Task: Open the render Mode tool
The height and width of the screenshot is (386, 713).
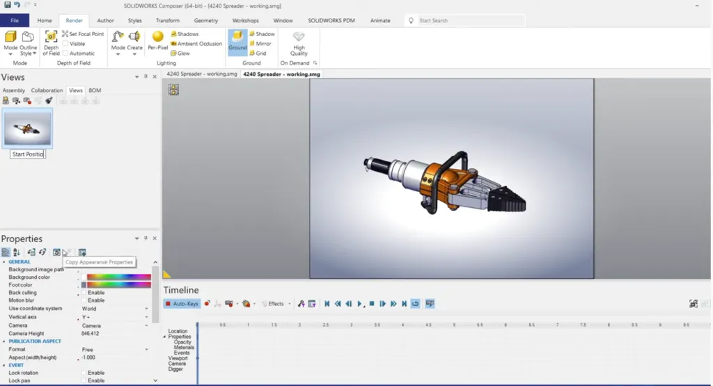Action: pos(10,43)
